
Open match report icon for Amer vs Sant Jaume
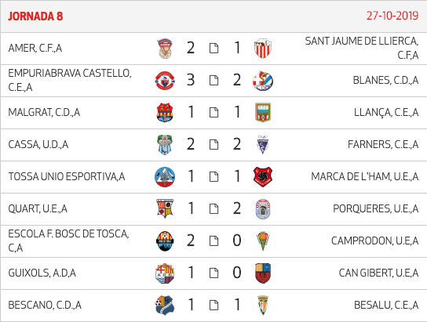click(x=213, y=48)
